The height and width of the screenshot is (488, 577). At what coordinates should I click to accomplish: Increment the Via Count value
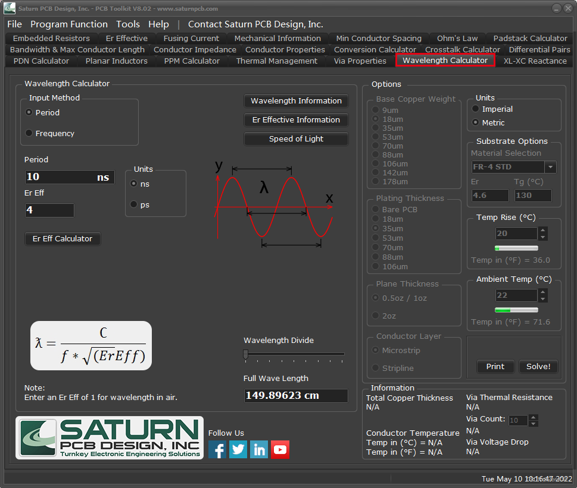533,416
